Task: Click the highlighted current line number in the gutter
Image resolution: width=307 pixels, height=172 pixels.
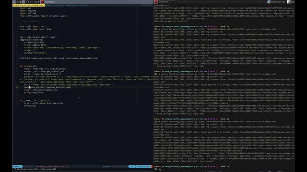Action: tap(17, 87)
